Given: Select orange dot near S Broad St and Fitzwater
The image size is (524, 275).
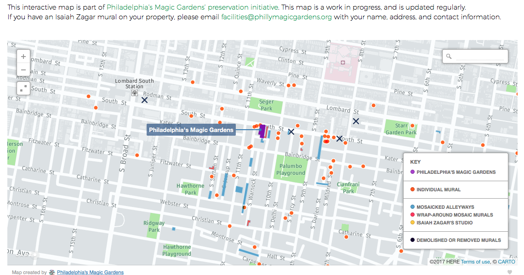Looking at the screenshot, I should (x=137, y=155).
